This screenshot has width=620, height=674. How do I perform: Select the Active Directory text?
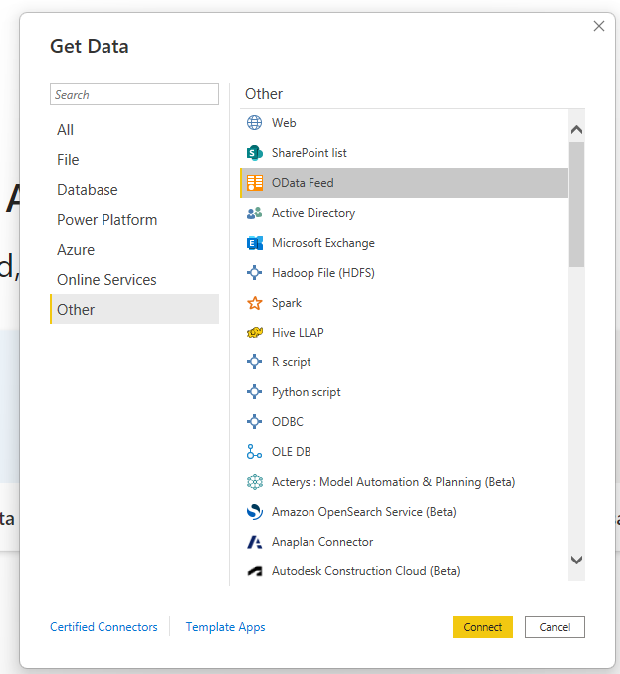313,213
